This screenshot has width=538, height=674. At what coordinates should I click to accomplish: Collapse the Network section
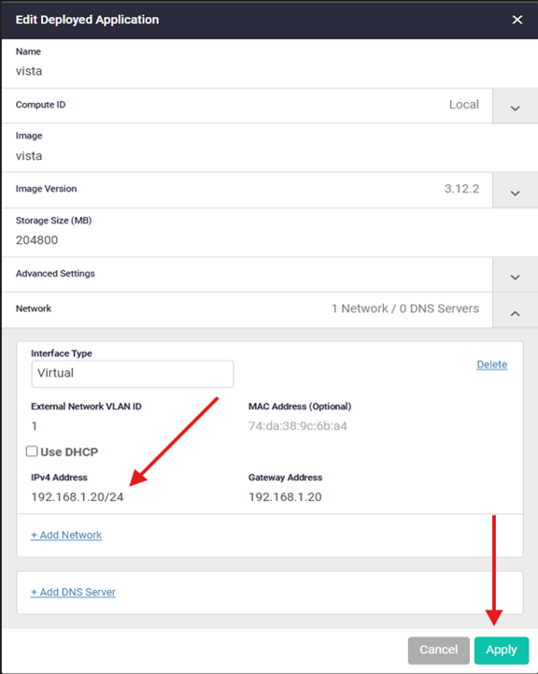[515, 312]
